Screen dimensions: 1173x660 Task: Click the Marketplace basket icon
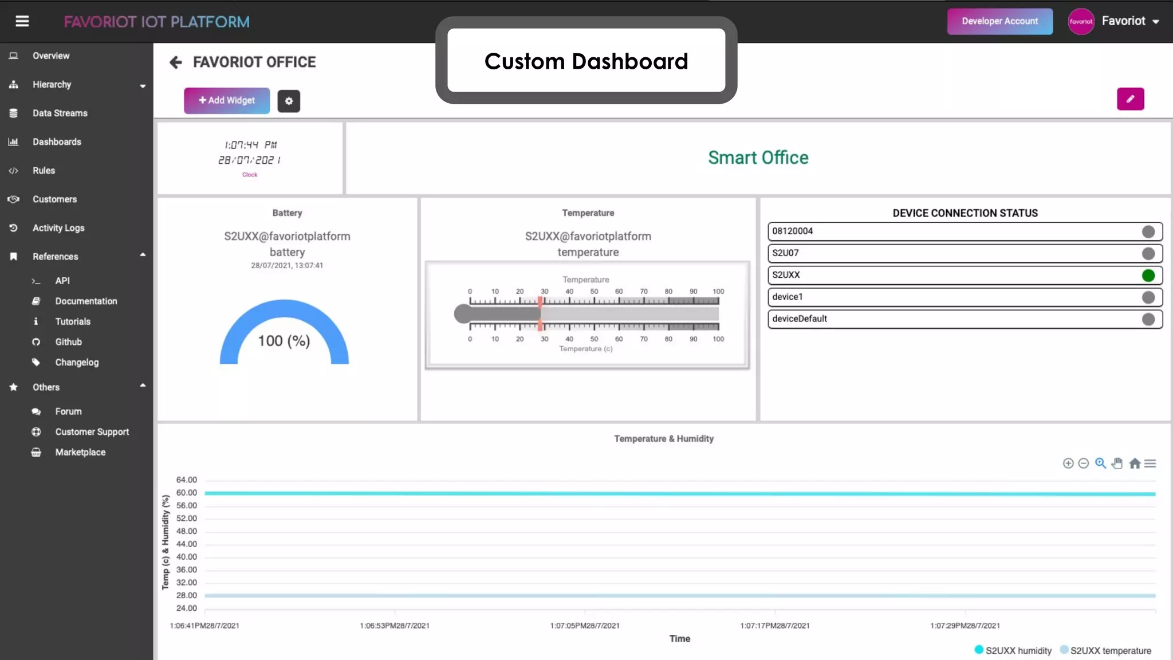pyautogui.click(x=36, y=452)
